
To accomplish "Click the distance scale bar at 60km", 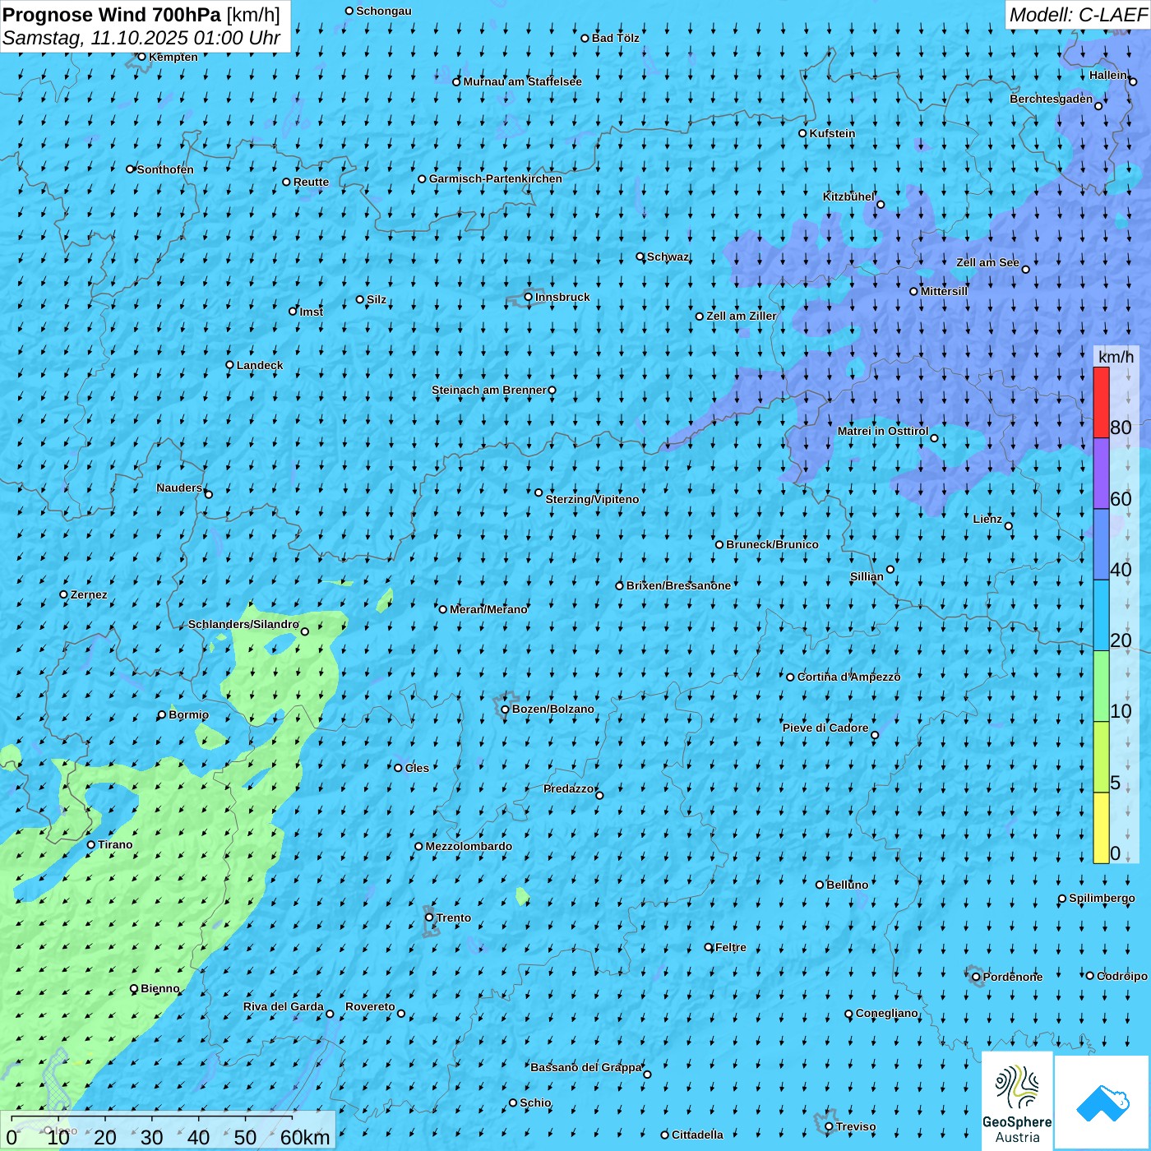I will point(292,1117).
